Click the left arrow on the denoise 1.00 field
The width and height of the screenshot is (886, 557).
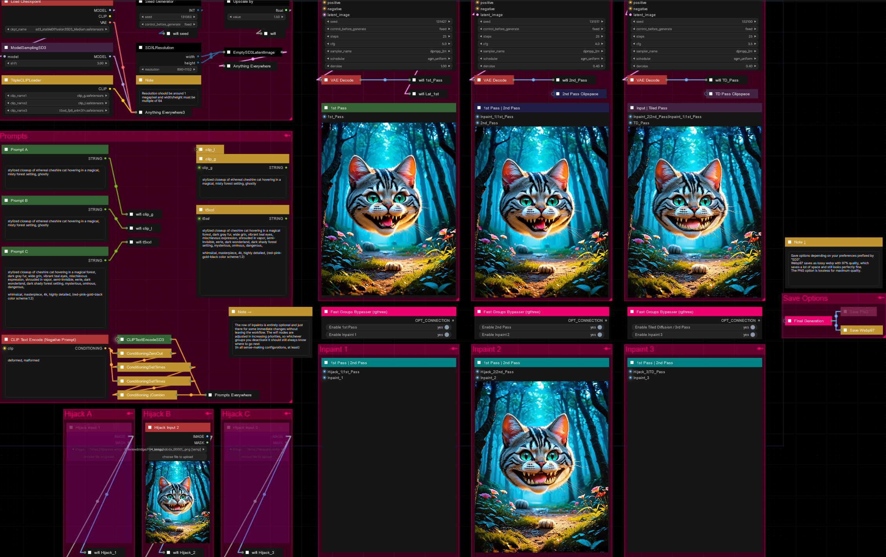pyautogui.click(x=328, y=66)
